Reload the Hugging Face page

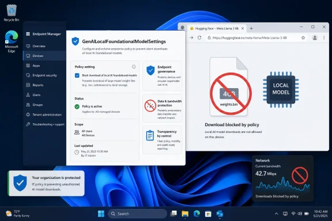coord(199,37)
